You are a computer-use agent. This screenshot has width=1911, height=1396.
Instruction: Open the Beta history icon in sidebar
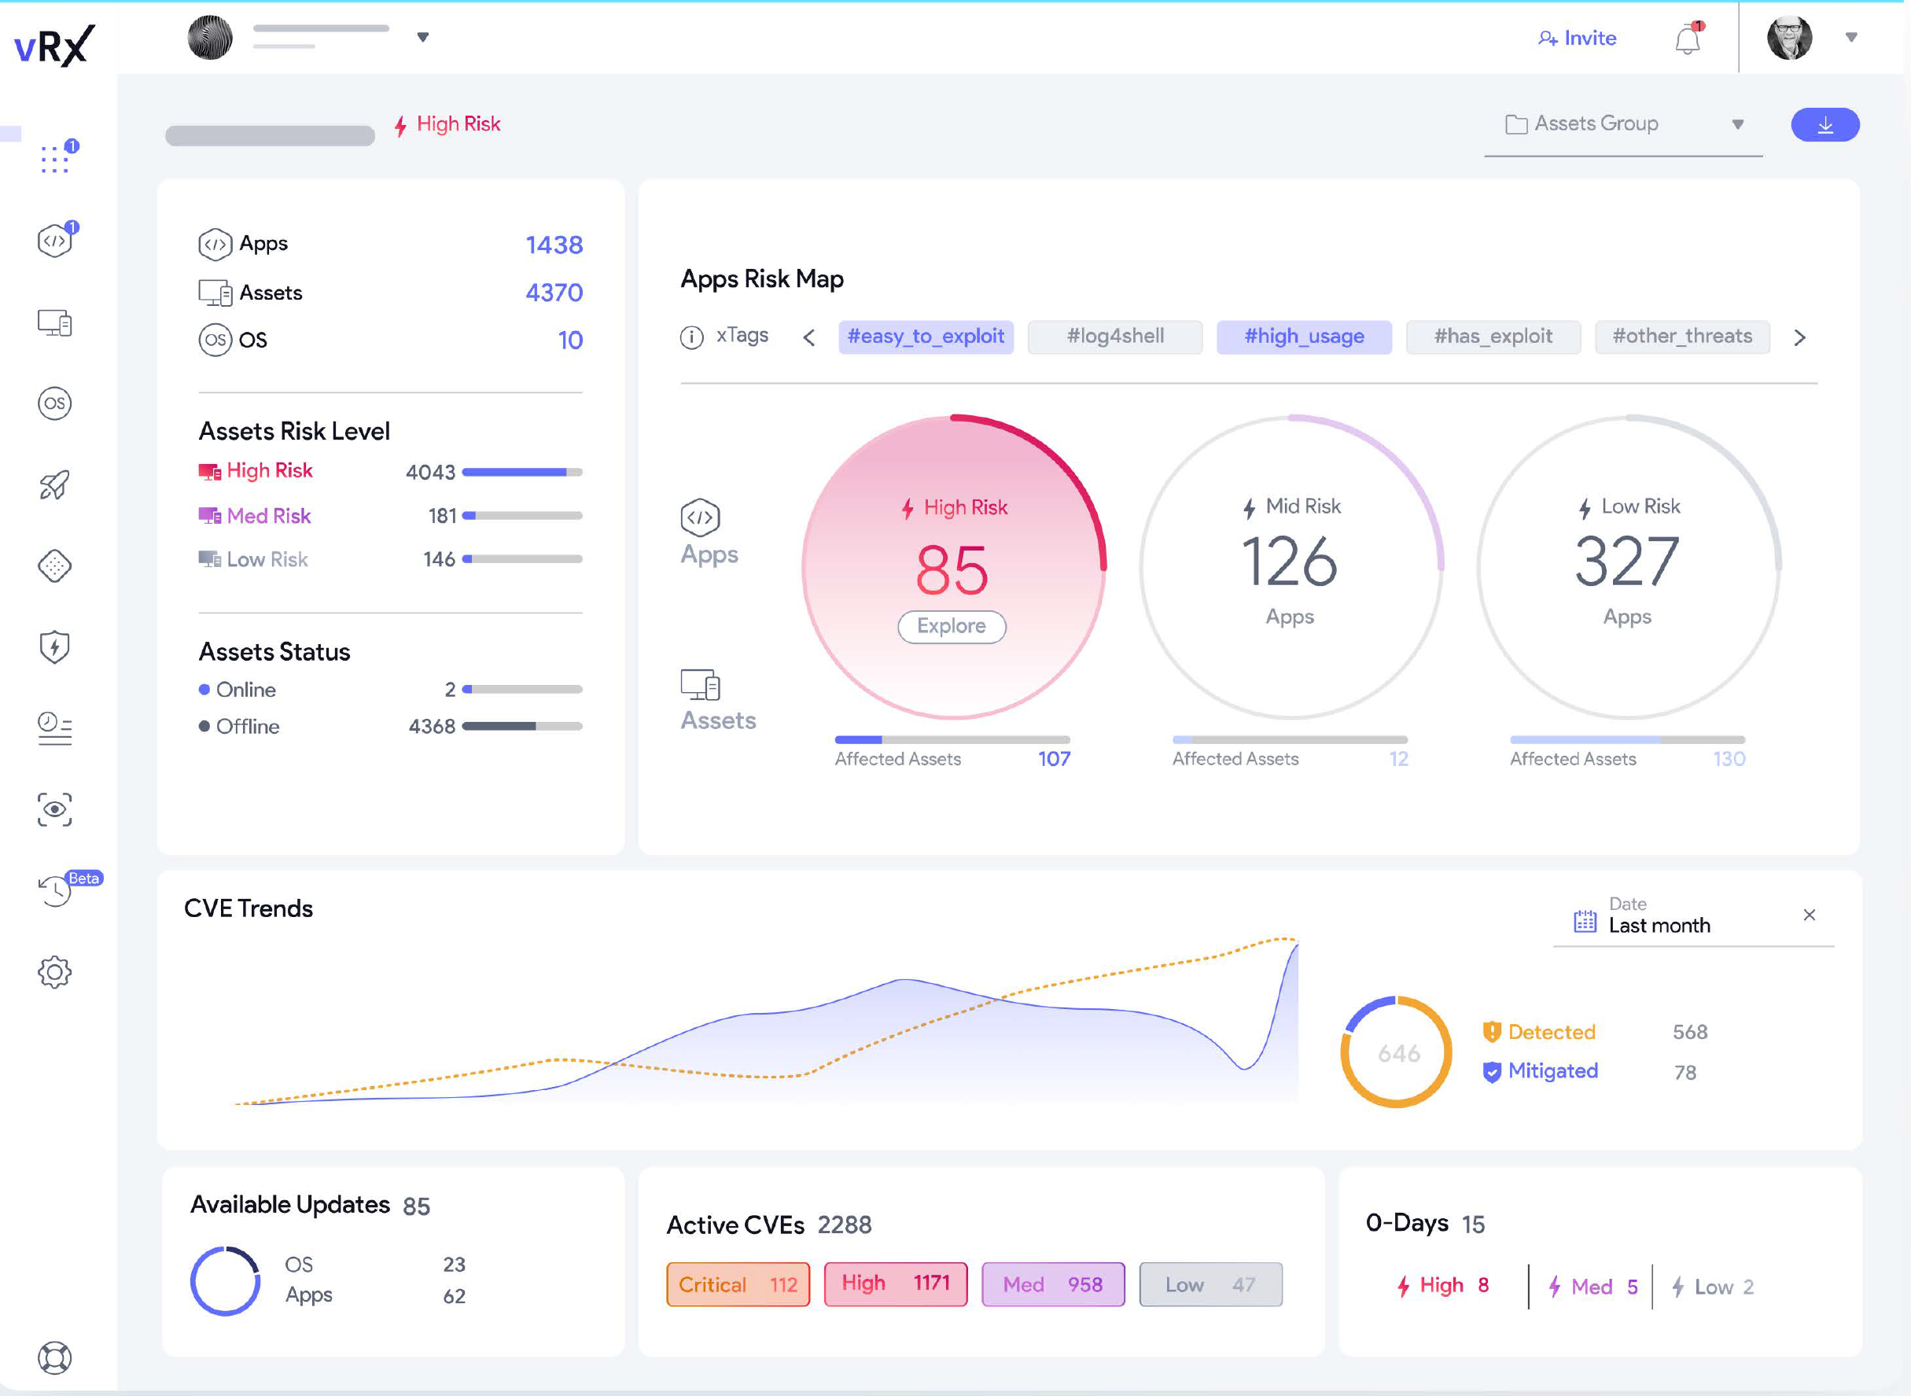(55, 890)
